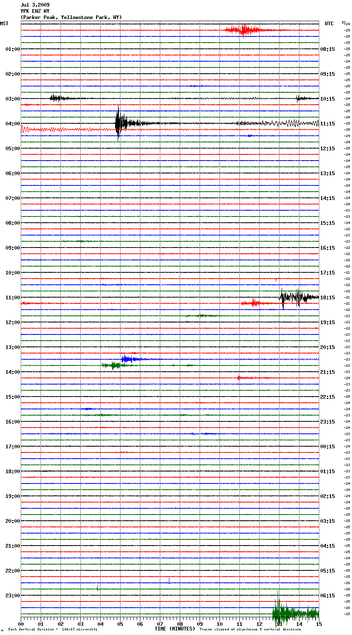Screen dimensions: 352x635
Task: Click the TIME (MINUTES) axis title
Action: tap(175, 629)
